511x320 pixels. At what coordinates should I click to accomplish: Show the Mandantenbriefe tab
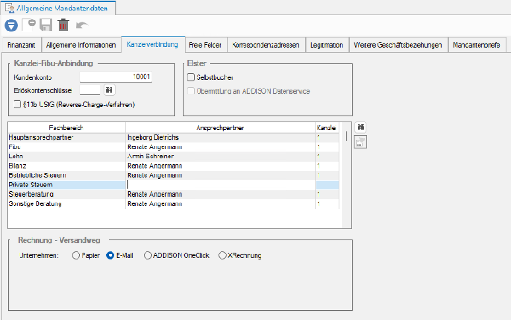click(x=476, y=45)
